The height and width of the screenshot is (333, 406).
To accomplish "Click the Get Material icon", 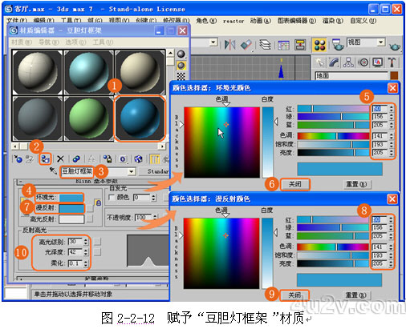I will coord(18,159).
